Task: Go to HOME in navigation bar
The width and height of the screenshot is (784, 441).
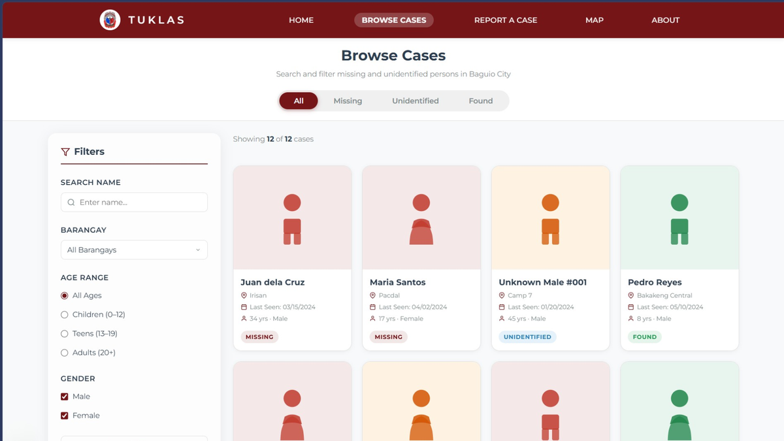Action: 301,20
